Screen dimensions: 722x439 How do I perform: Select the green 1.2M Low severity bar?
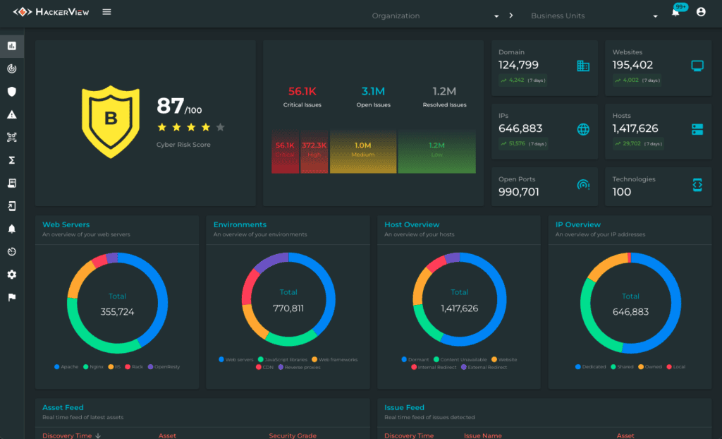click(436, 152)
